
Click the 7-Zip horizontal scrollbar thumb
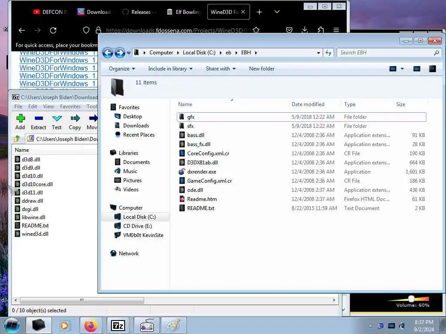click(82, 300)
